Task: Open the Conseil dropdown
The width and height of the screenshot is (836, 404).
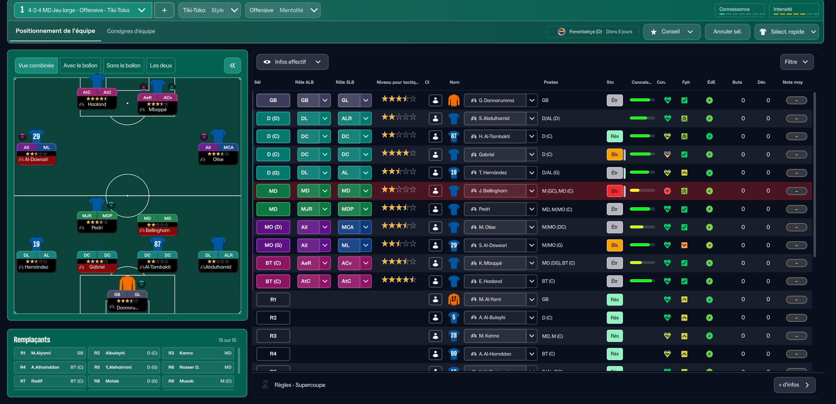Action: pyautogui.click(x=672, y=32)
